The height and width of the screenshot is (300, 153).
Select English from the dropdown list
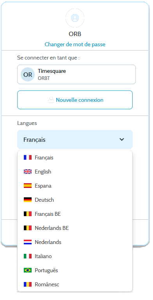tap(75, 172)
